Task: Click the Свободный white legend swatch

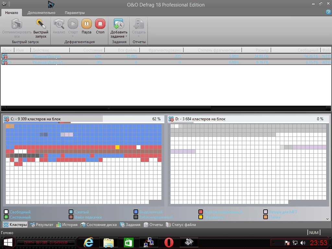Action: (6, 212)
